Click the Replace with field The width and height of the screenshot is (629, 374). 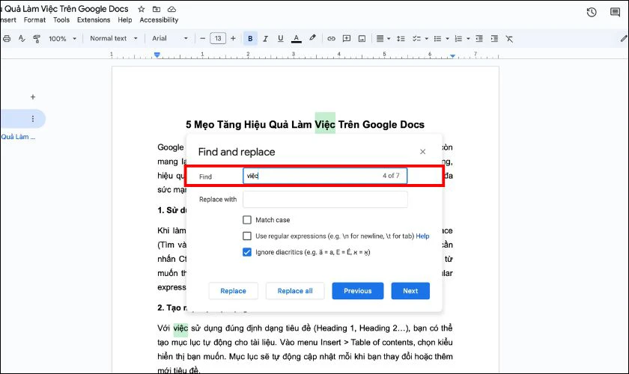(325, 199)
